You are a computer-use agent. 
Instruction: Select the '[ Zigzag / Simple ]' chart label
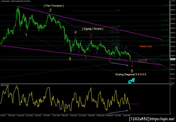click(93, 29)
